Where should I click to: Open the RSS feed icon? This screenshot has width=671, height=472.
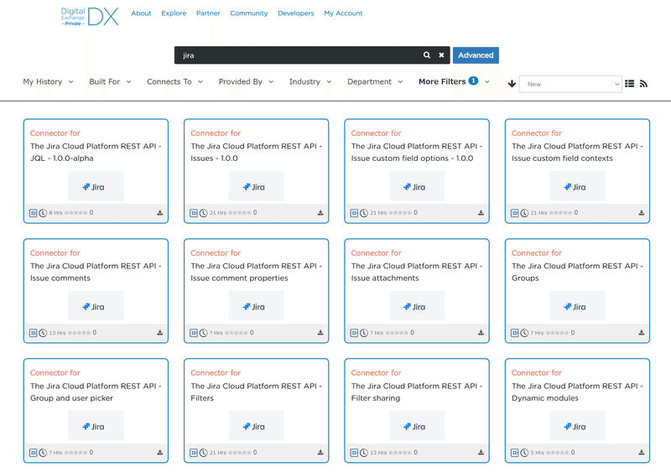pos(643,84)
